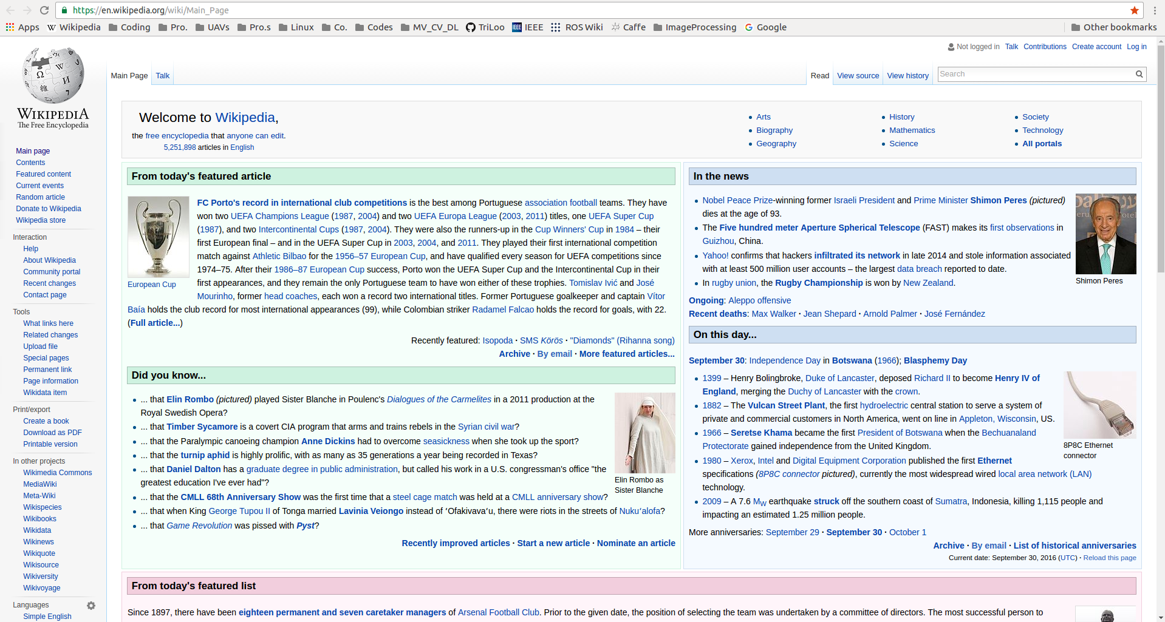Click Reload this page link
1165x622 pixels.
click(1110, 558)
